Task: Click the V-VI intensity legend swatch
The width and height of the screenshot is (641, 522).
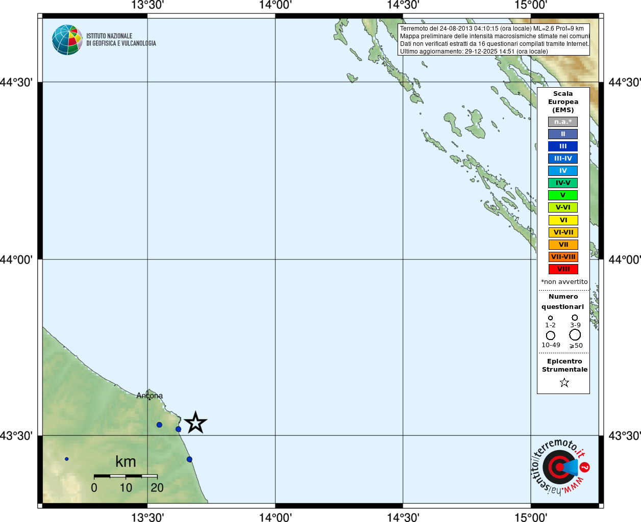Action: (x=563, y=207)
